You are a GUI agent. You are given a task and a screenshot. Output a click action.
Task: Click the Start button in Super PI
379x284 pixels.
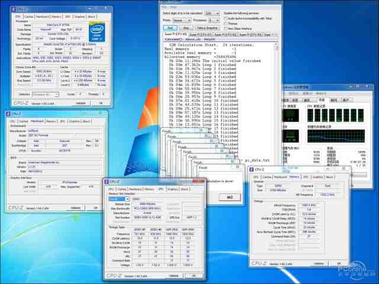click(171, 28)
